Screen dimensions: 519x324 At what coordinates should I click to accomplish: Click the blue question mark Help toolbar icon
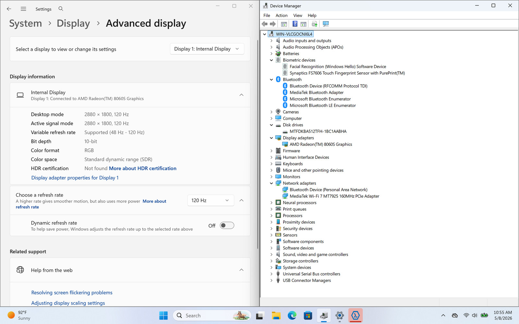295,24
